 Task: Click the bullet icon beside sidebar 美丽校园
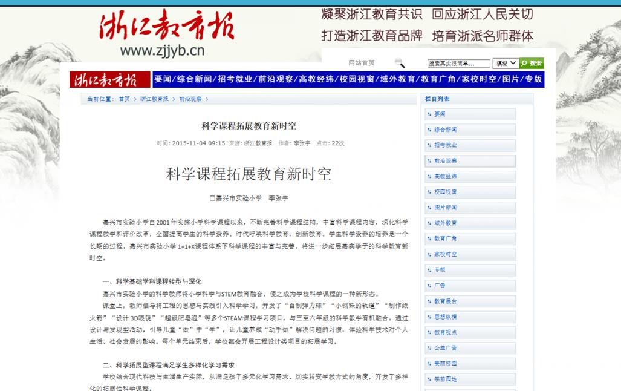coord(429,364)
